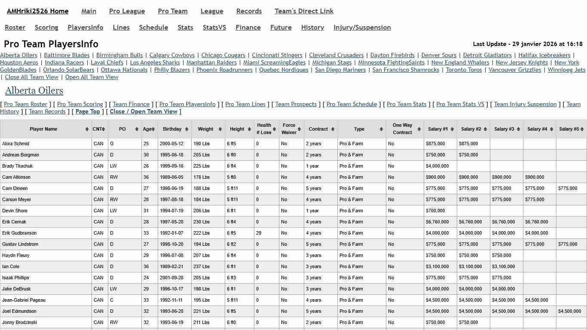Click Close / Open Team View for Alberta Oilers
The height and width of the screenshot is (330, 587).
[144, 111]
